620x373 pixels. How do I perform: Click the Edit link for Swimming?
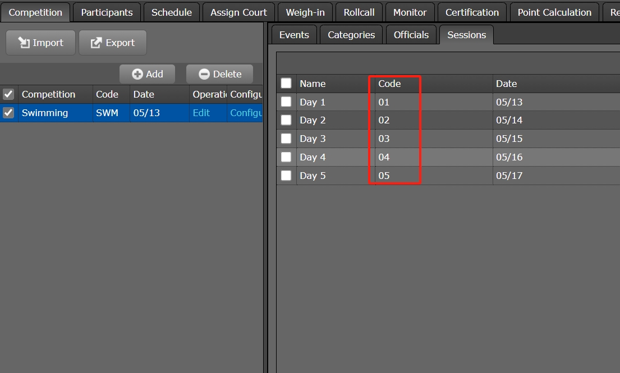pos(201,113)
